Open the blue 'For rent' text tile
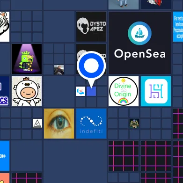 [178, 27]
